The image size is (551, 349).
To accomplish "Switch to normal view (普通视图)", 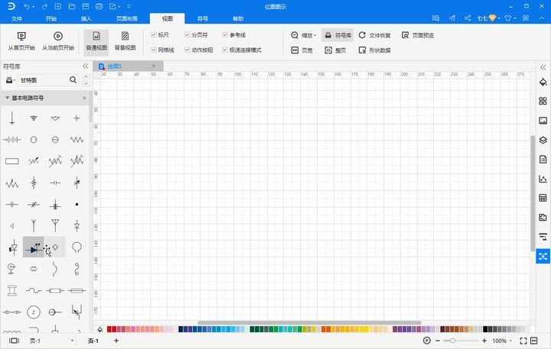I will pyautogui.click(x=96, y=41).
